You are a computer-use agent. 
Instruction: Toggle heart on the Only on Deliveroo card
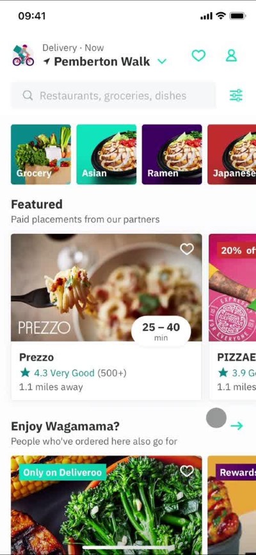coord(187,471)
